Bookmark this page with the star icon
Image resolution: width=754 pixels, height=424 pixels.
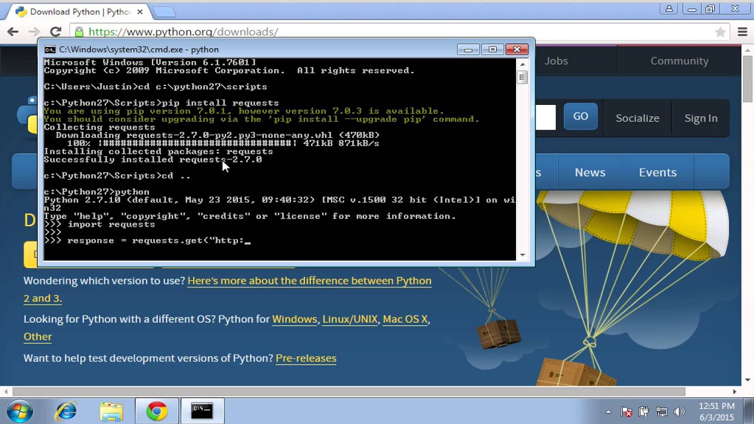coord(720,32)
